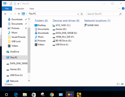Screen dimensions: 125x97
Task: Open the Customize Quick Access Toolbar dropdown
Action: [x=18, y=4]
